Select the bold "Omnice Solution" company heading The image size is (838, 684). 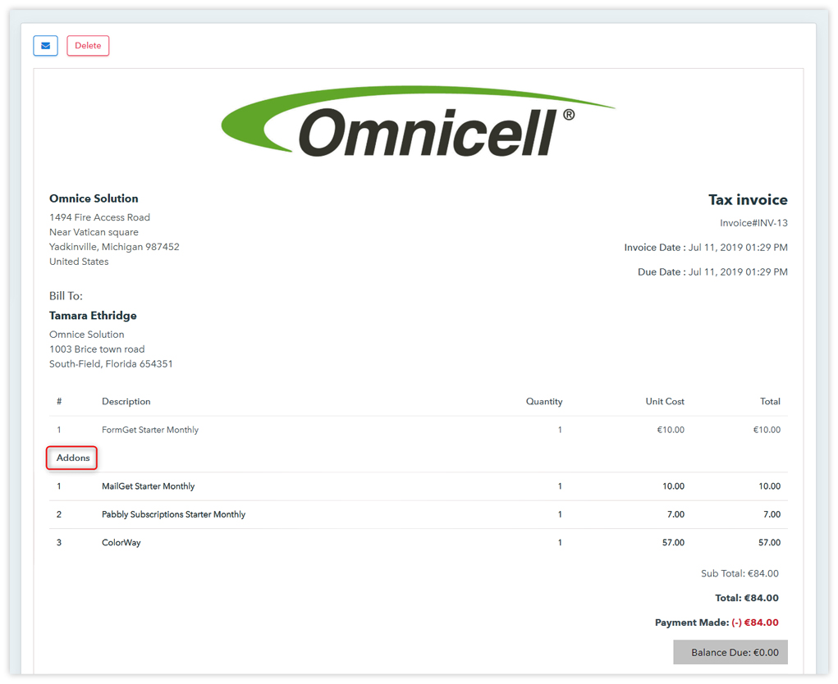[x=94, y=198]
